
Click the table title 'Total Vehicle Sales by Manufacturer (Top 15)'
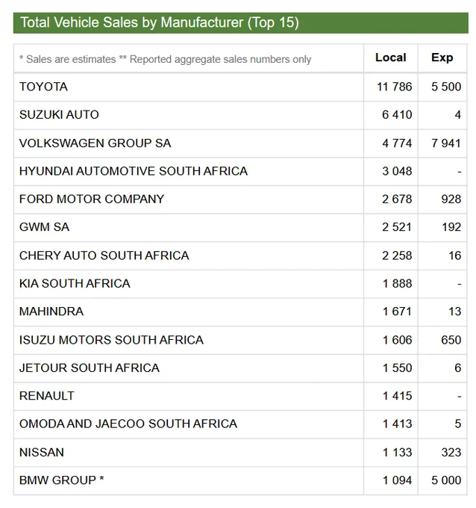160,22
